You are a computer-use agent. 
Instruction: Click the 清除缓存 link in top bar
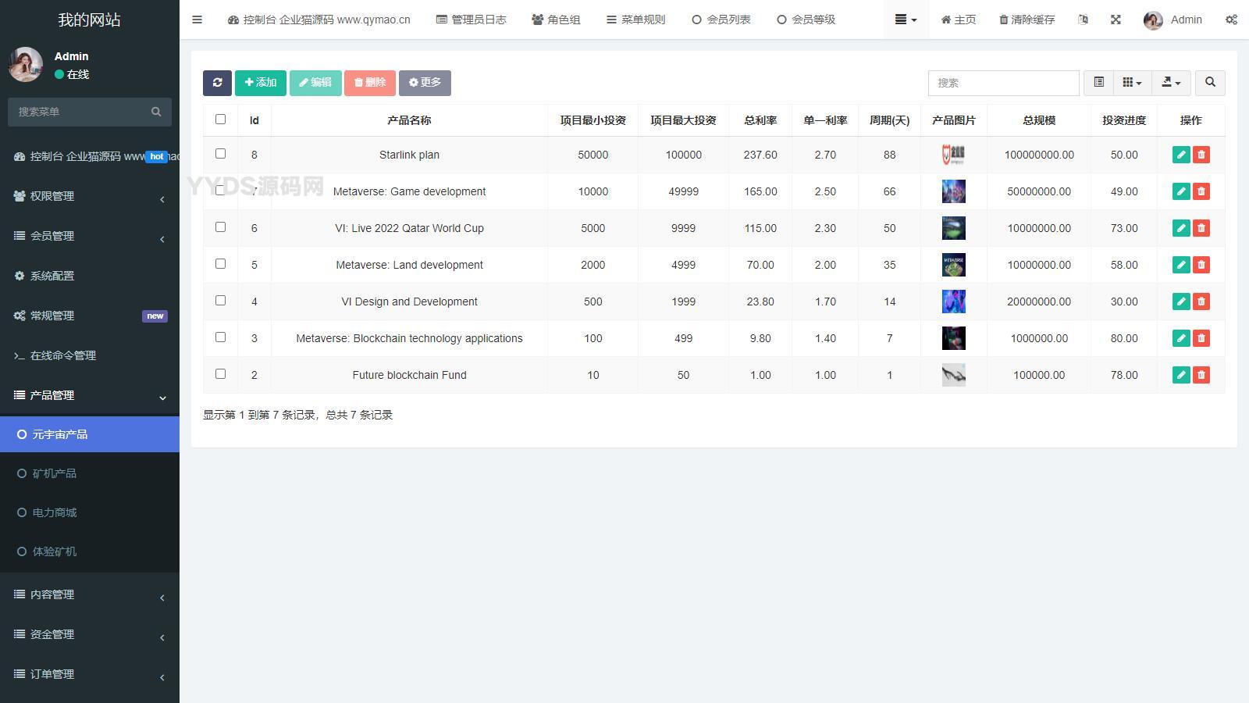(x=1027, y=20)
